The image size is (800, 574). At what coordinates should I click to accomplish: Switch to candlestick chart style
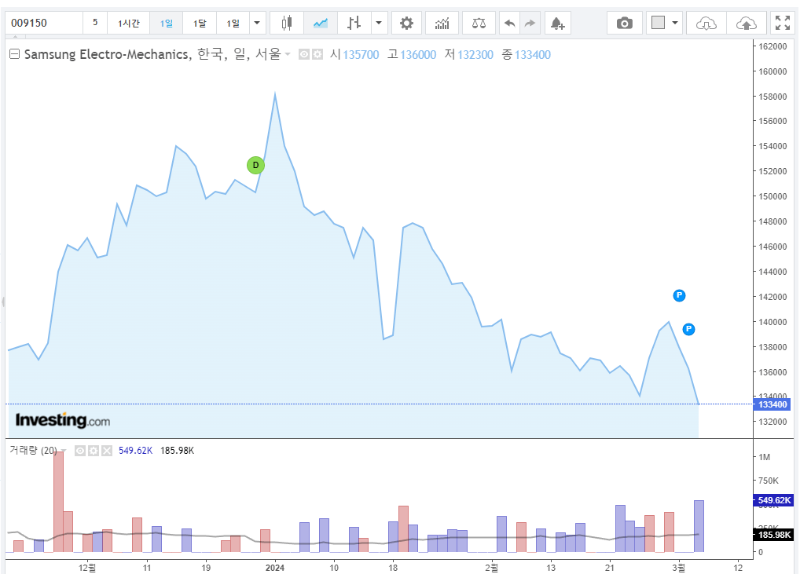(287, 23)
